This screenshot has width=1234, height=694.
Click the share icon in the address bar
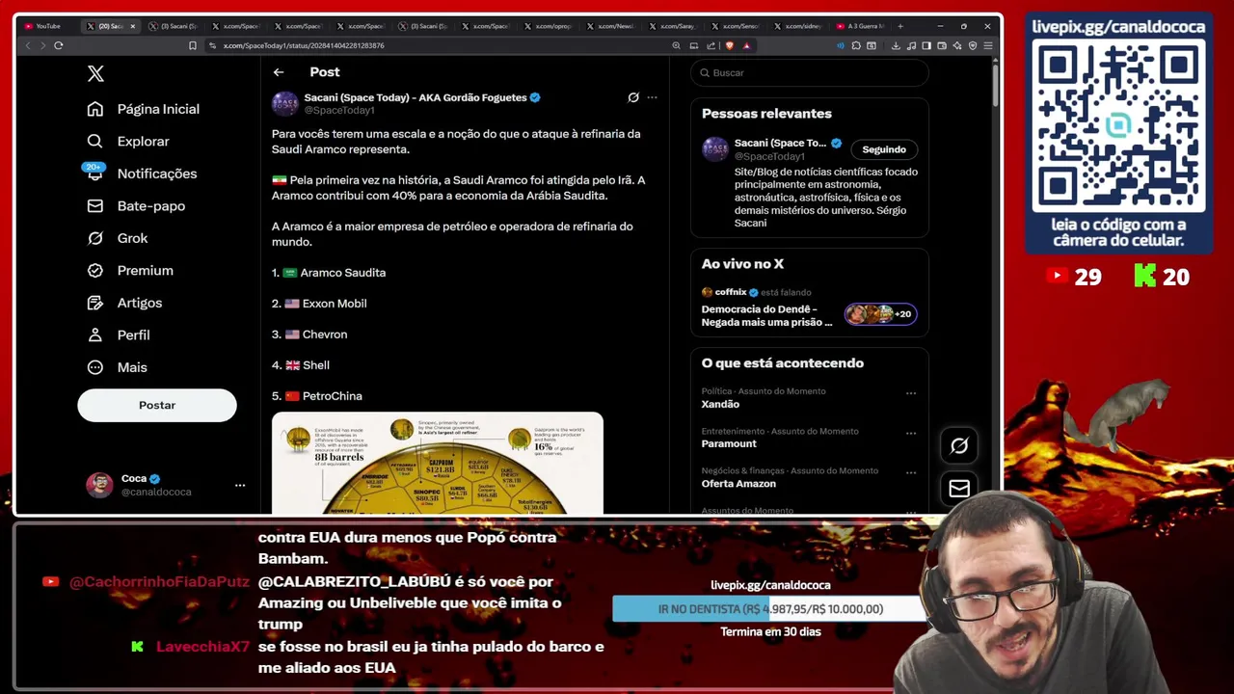711,45
